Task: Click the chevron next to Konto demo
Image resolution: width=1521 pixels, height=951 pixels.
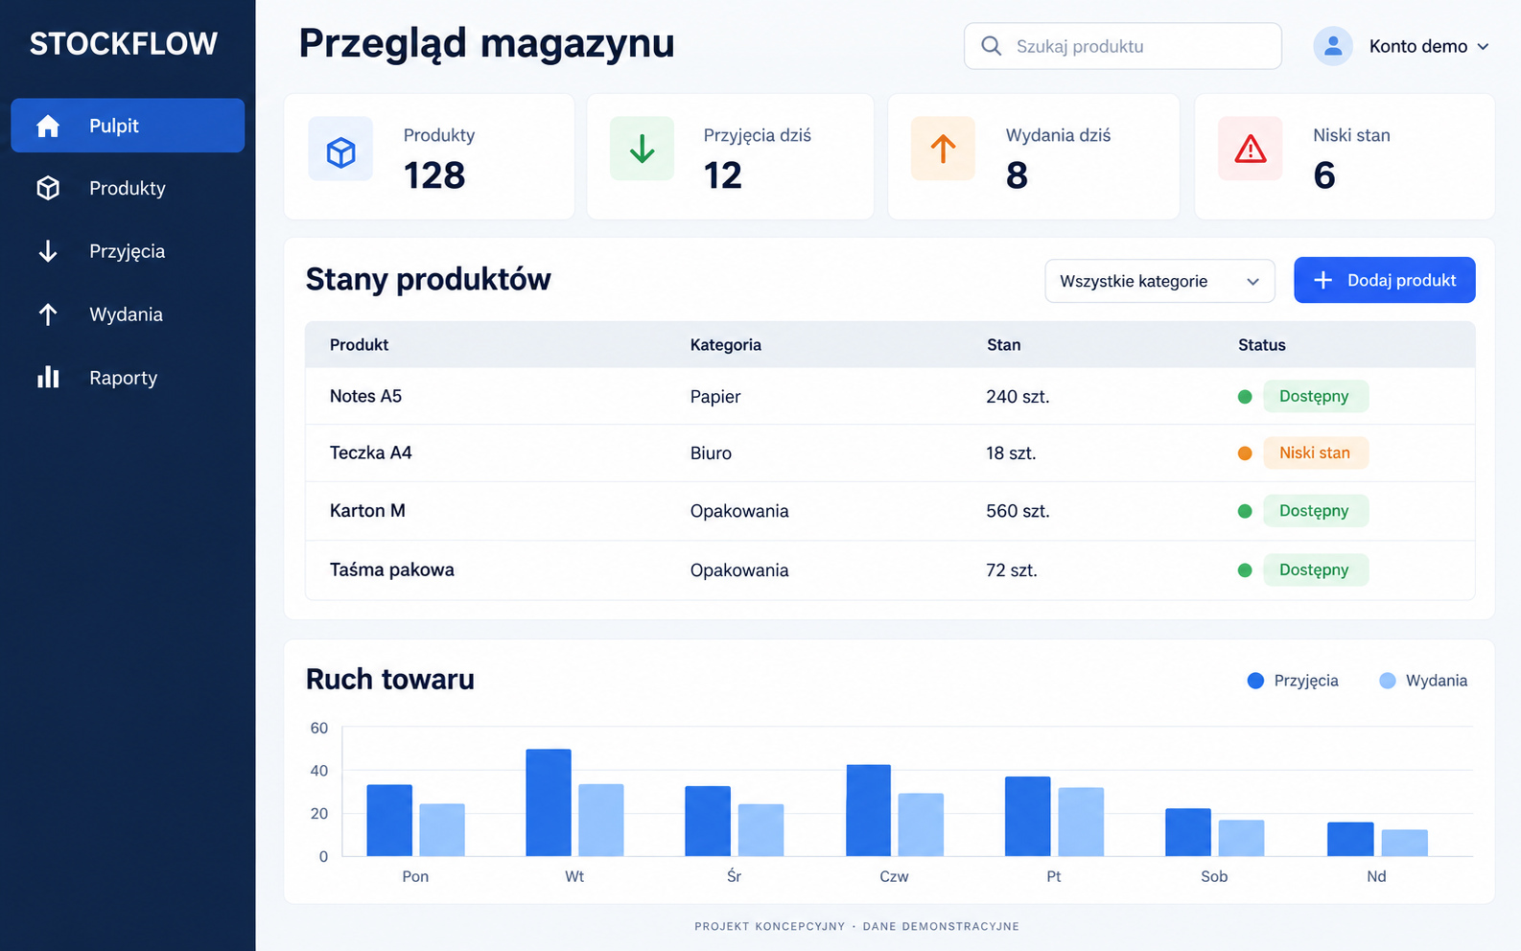Action: point(1483,46)
